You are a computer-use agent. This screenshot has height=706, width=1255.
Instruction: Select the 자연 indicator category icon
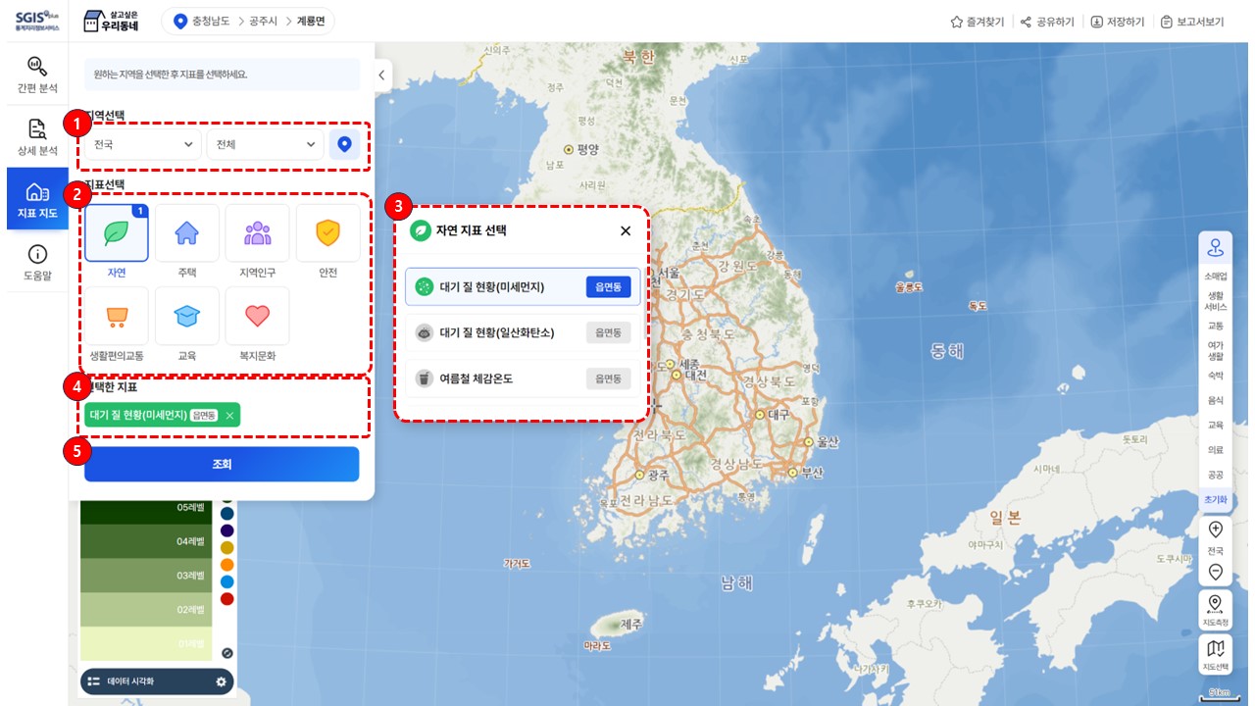117,234
